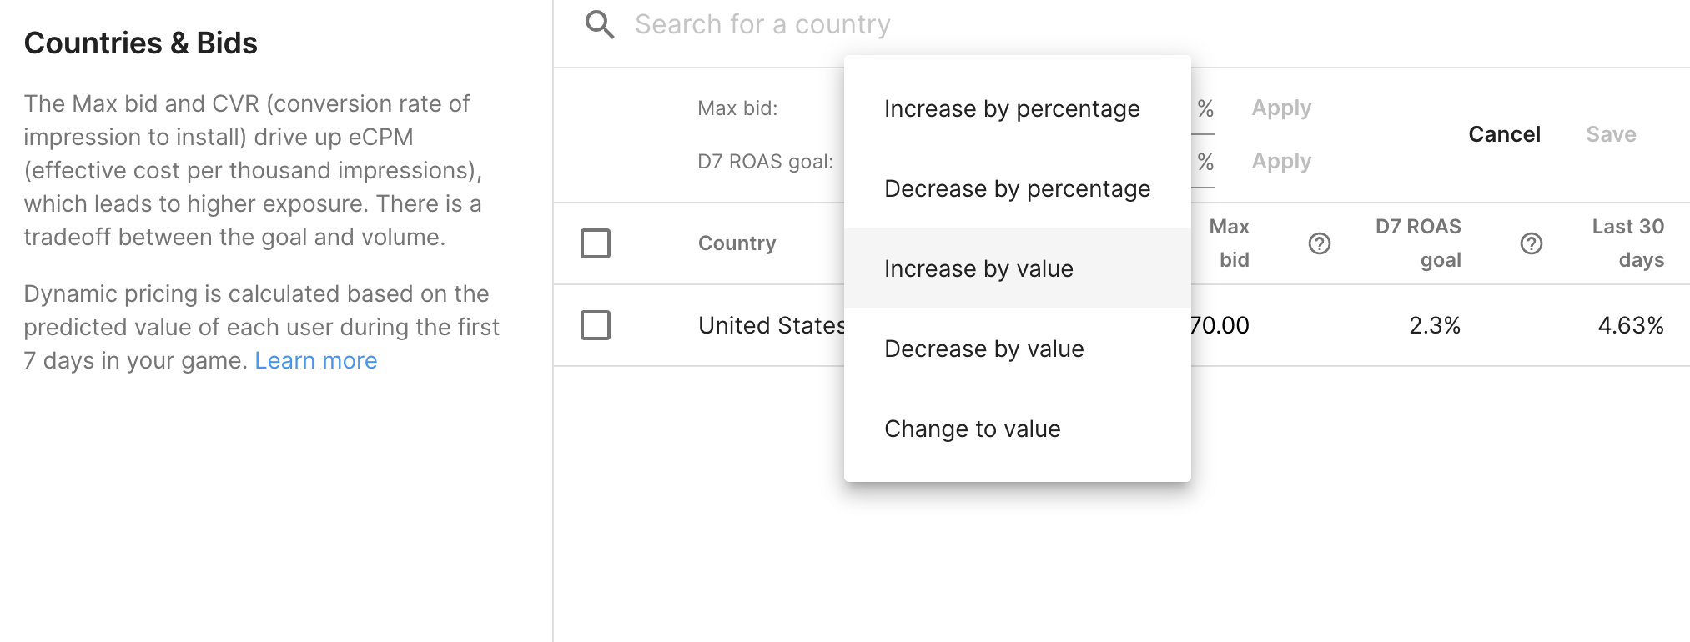Pick "Increase by value" from dropdown
This screenshot has height=642, width=1690.
978,269
